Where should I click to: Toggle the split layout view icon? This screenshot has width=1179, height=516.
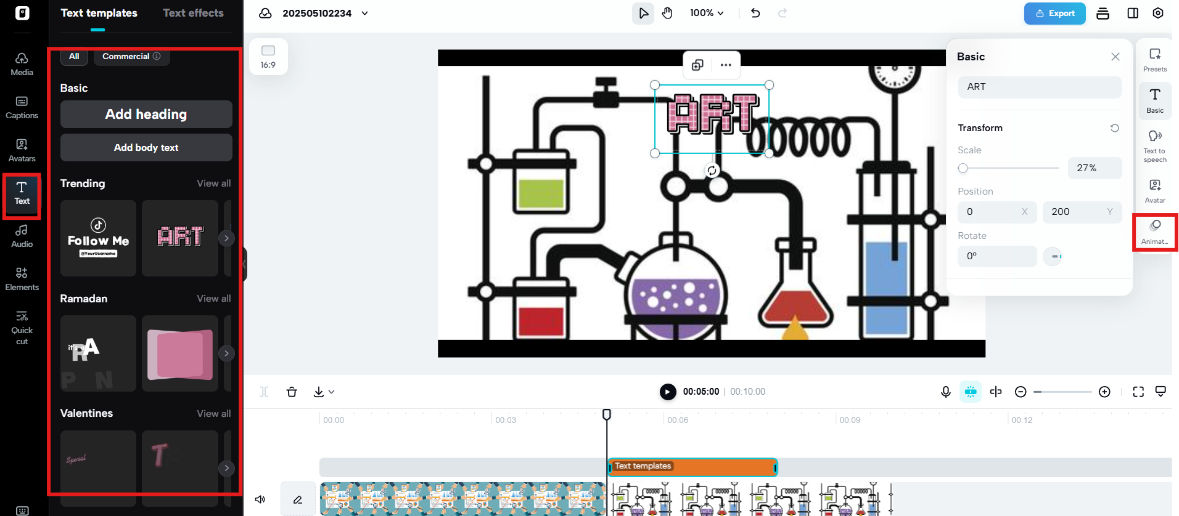tap(1133, 13)
